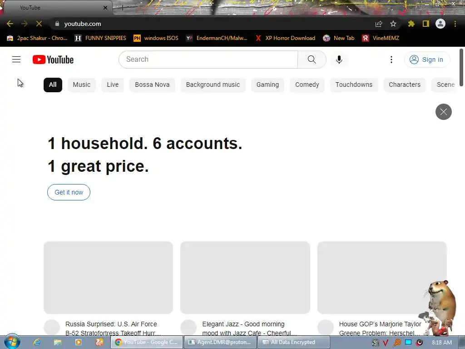This screenshot has width=465, height=349.
Task: Select the Music filter chip
Action: point(82,85)
